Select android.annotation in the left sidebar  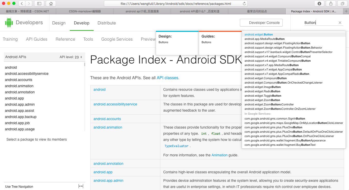coord(20,92)
